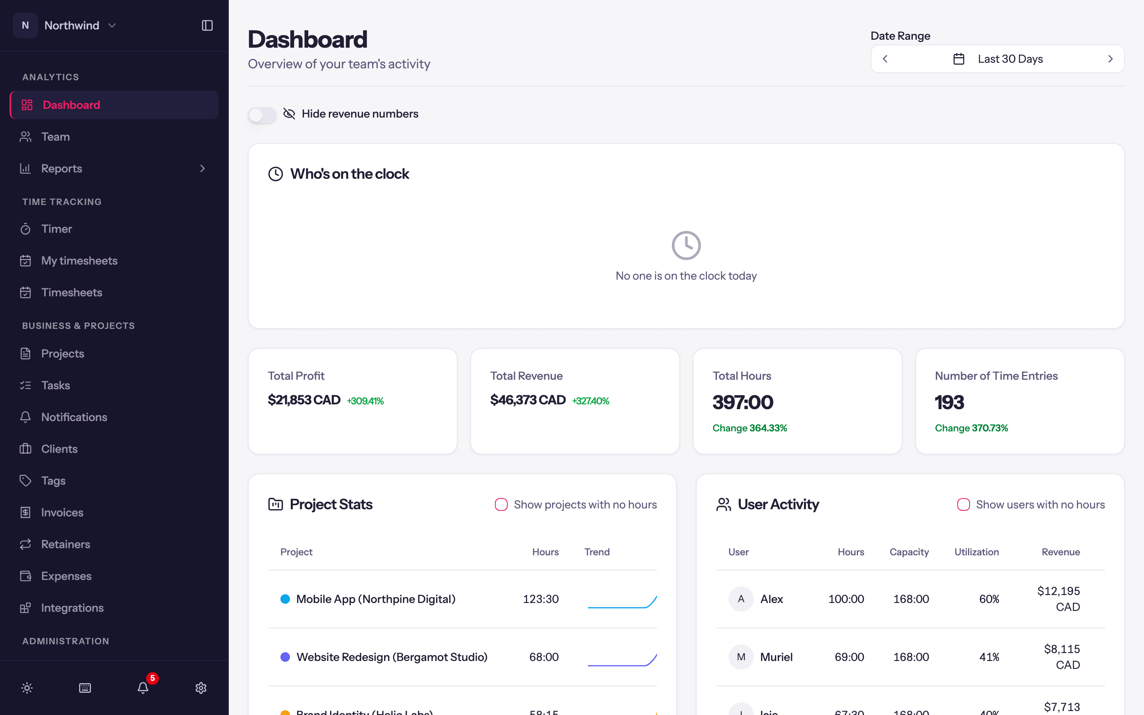Open the Clients page
Image resolution: width=1144 pixels, height=715 pixels.
114,449
